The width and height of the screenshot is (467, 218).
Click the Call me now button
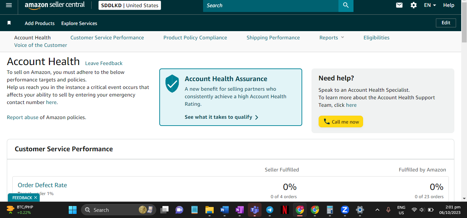(x=341, y=121)
